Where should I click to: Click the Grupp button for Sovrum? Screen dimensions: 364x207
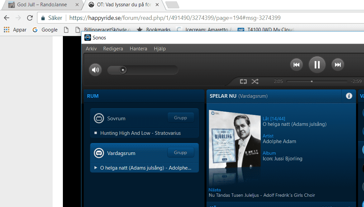(x=180, y=118)
